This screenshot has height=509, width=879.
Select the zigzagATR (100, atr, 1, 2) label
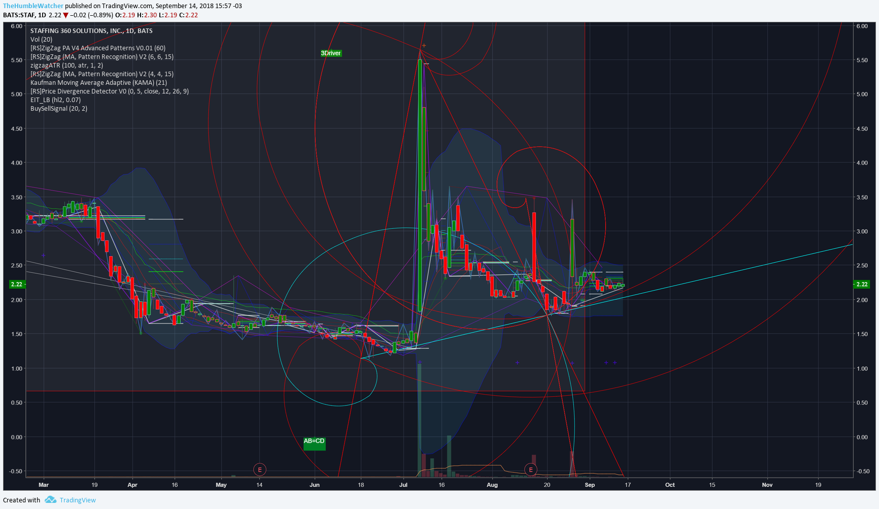point(67,66)
